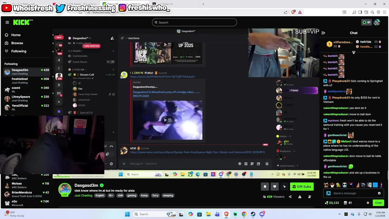Switch to the Home / X browser tab
Image resolution: width=389 pixels, height=219 pixels.
(175, 4)
